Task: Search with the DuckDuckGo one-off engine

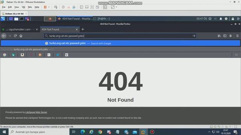Action: click(x=40, y=55)
